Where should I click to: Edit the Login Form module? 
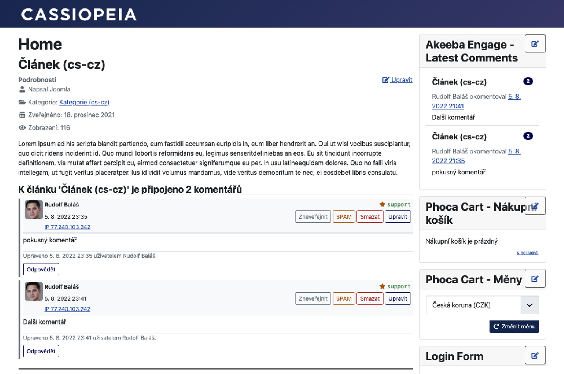pos(535,355)
